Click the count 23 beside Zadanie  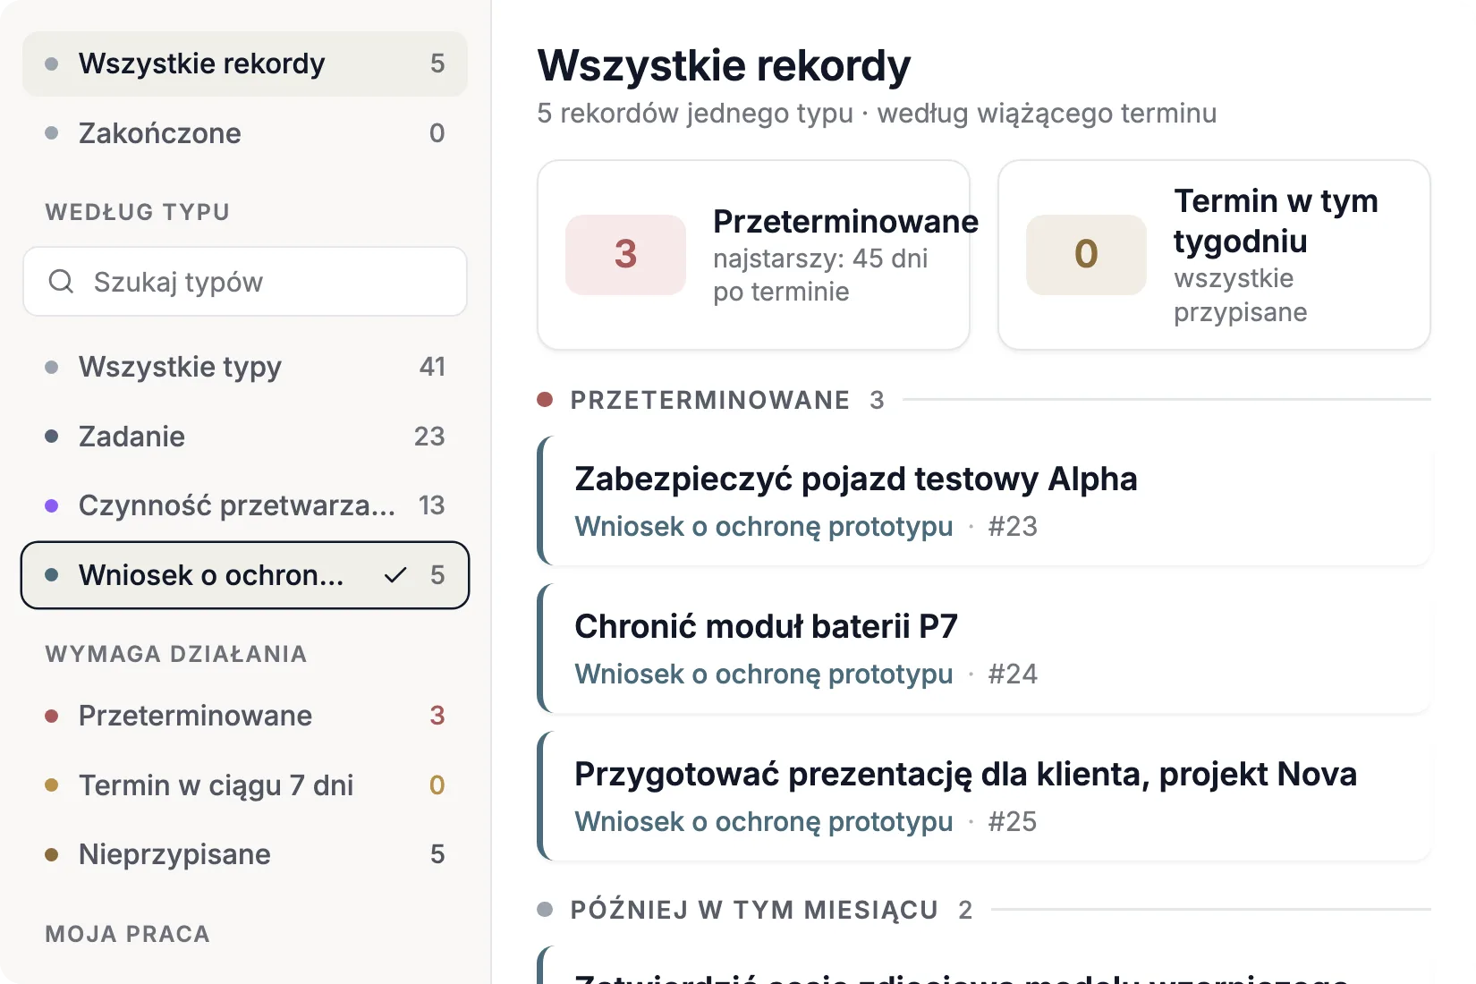429,437
